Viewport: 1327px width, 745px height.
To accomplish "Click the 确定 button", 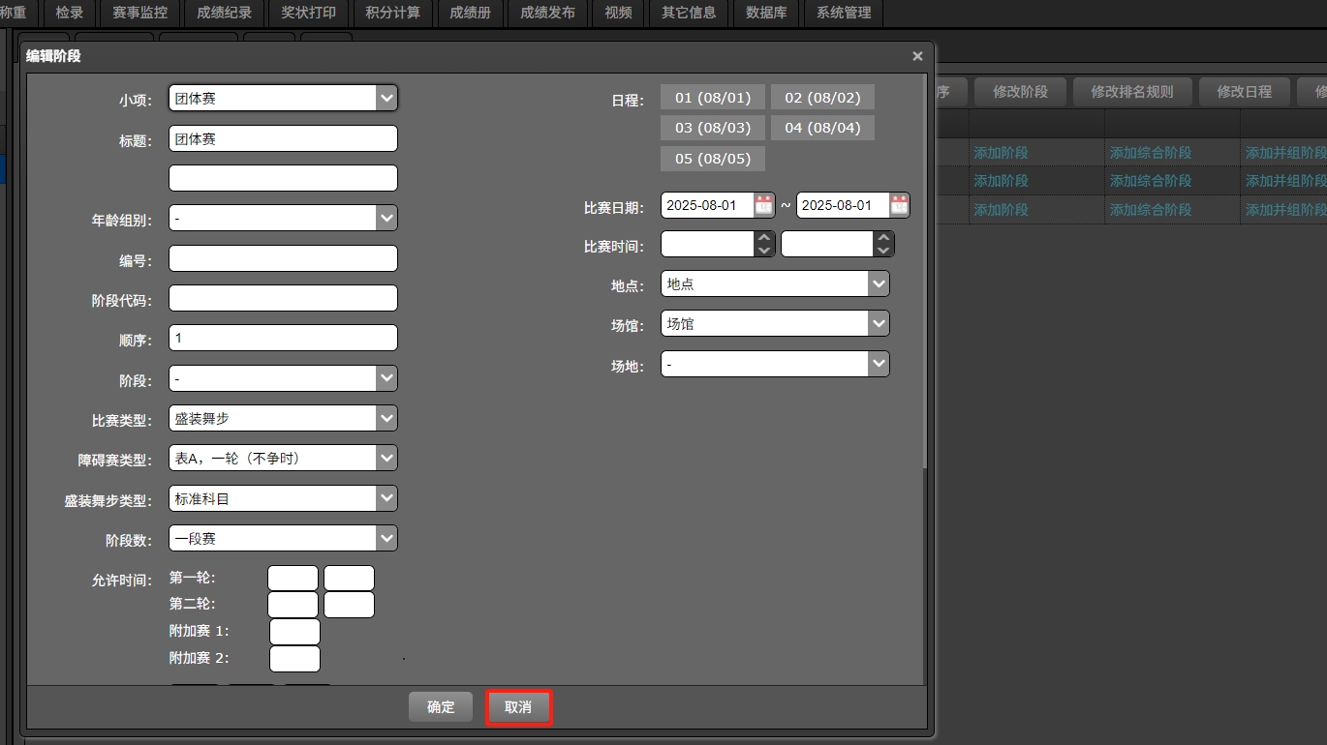I will pos(441,707).
